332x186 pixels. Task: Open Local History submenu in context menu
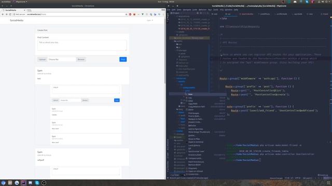[x=205, y=146]
